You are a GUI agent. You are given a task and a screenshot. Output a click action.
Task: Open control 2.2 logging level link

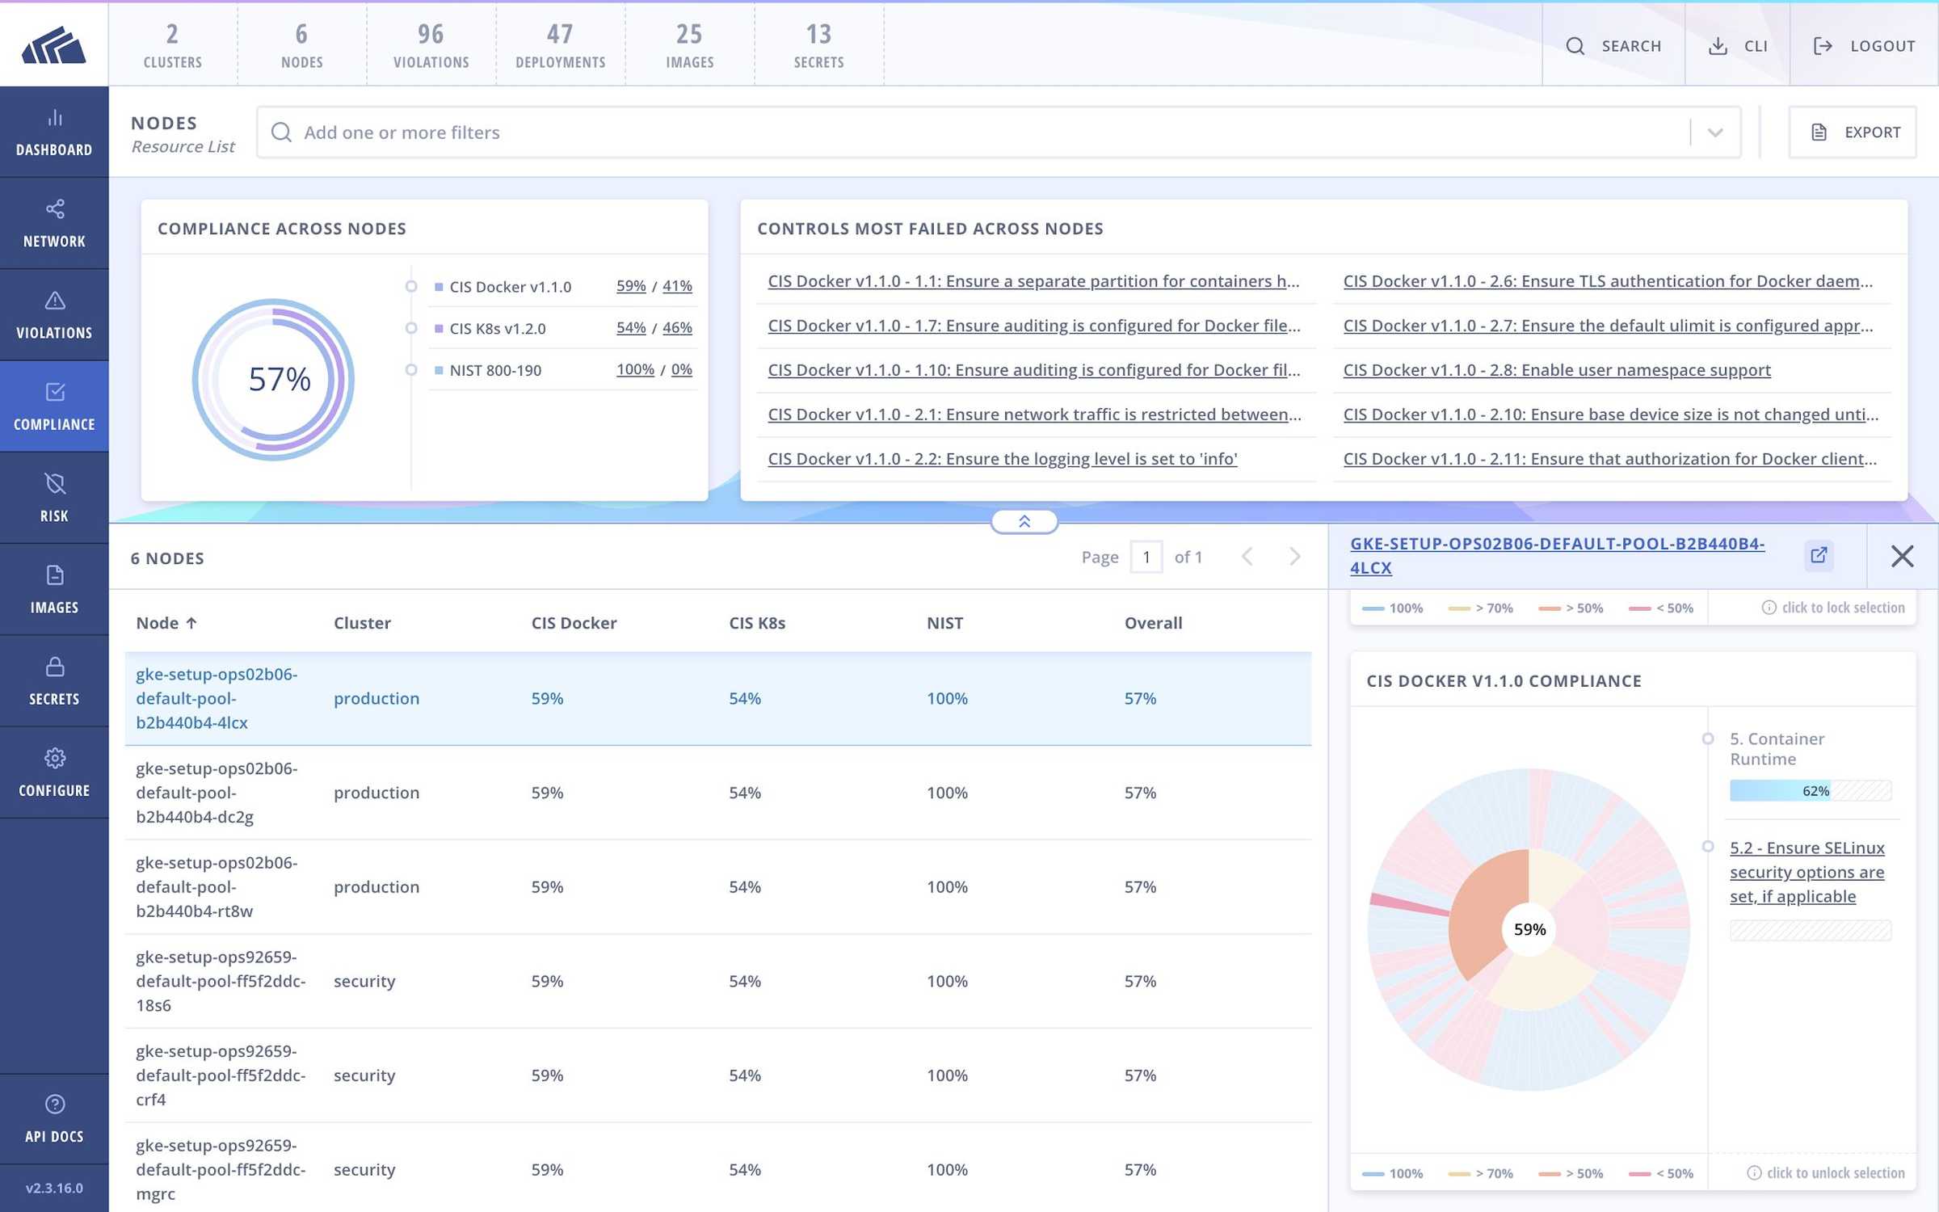pos(1002,459)
